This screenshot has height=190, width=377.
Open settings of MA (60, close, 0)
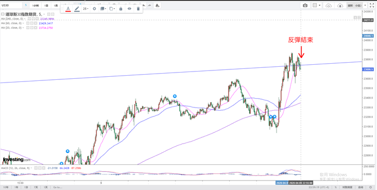click(x=31, y=23)
